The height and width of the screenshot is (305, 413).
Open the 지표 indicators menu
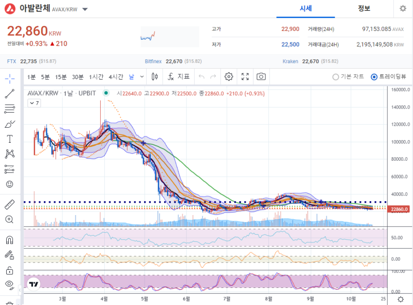point(179,77)
